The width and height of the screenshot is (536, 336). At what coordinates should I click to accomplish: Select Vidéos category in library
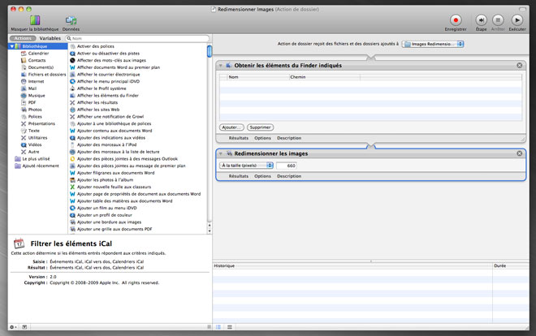pyautogui.click(x=35, y=144)
